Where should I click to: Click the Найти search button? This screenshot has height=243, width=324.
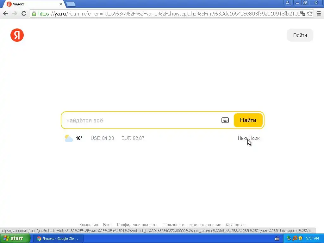point(248,120)
